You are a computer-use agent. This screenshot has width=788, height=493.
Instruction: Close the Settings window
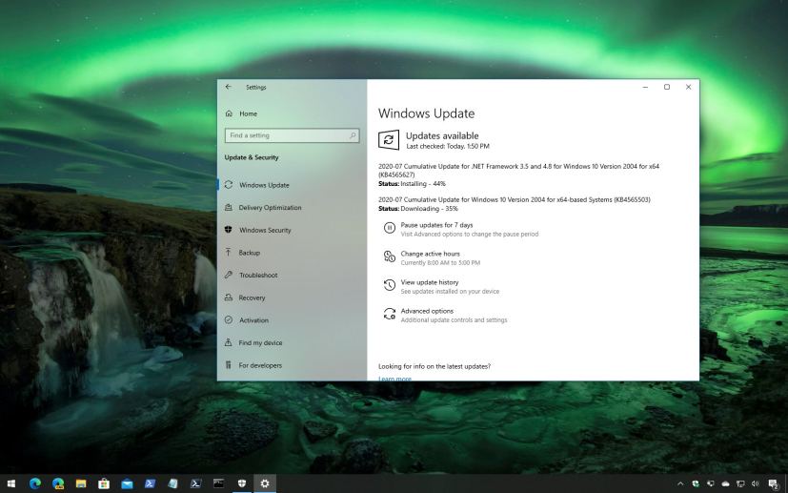[689, 87]
